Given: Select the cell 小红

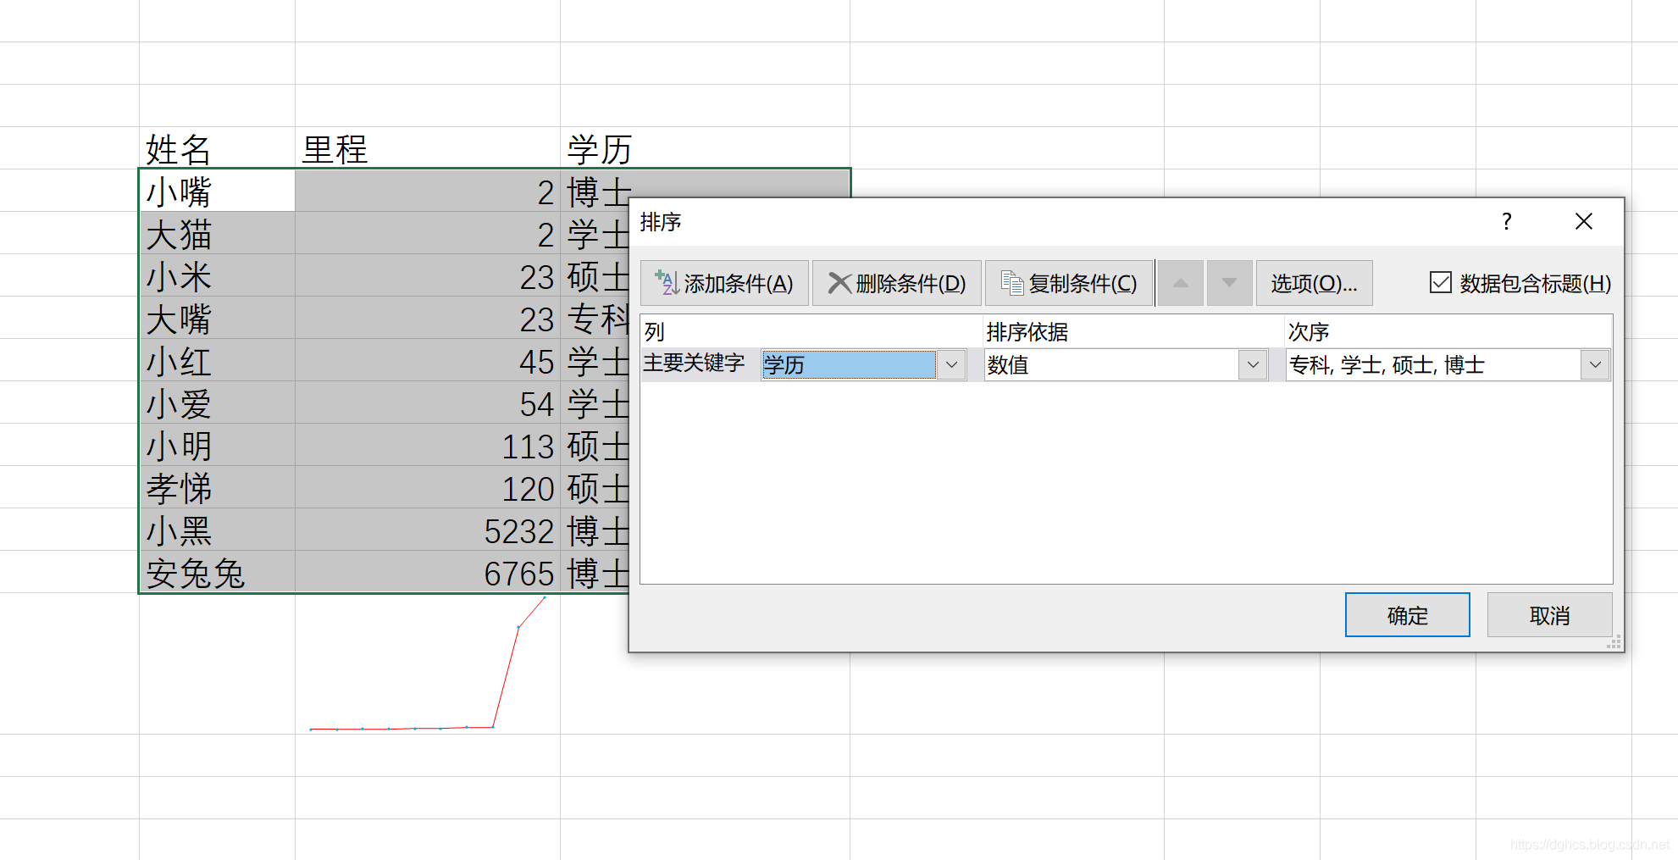Looking at the screenshot, I should coord(217,360).
